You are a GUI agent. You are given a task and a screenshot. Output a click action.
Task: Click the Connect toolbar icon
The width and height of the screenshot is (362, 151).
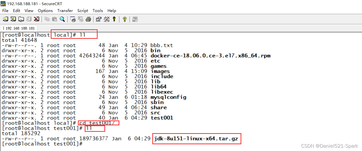pyautogui.click(x=5, y=19)
